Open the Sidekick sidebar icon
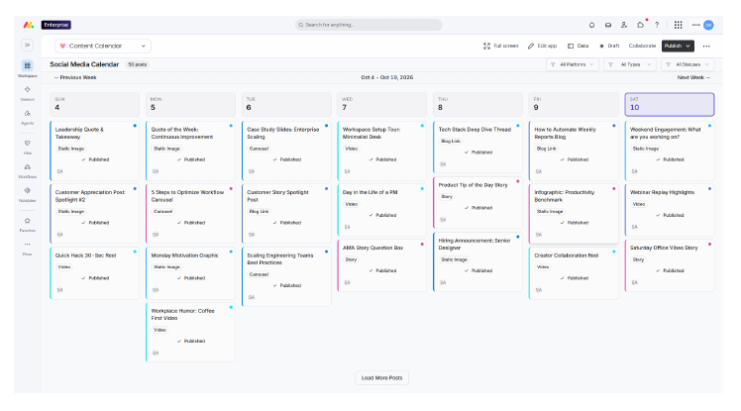The image size is (741, 411). click(x=28, y=89)
